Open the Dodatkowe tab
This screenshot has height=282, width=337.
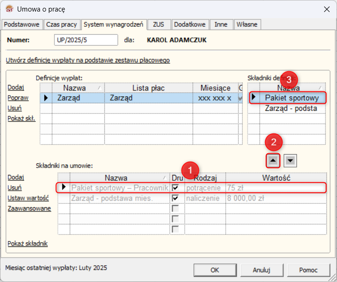190,24
